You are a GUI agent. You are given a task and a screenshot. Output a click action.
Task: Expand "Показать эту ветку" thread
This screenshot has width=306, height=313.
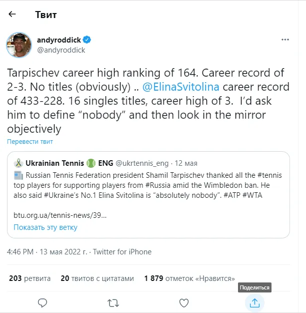(x=45, y=227)
